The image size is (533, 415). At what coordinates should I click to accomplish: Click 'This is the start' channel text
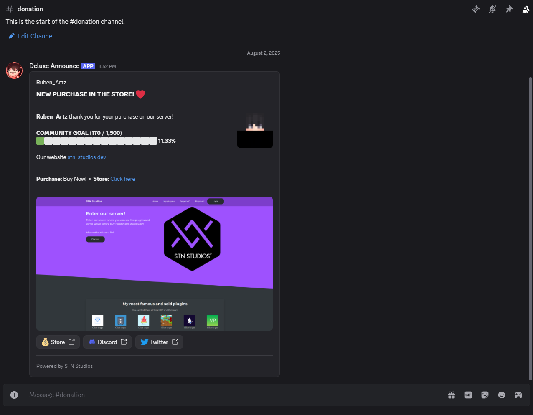click(65, 22)
